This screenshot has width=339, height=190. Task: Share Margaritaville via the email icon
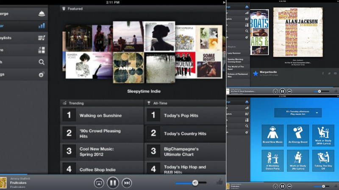tap(335, 73)
